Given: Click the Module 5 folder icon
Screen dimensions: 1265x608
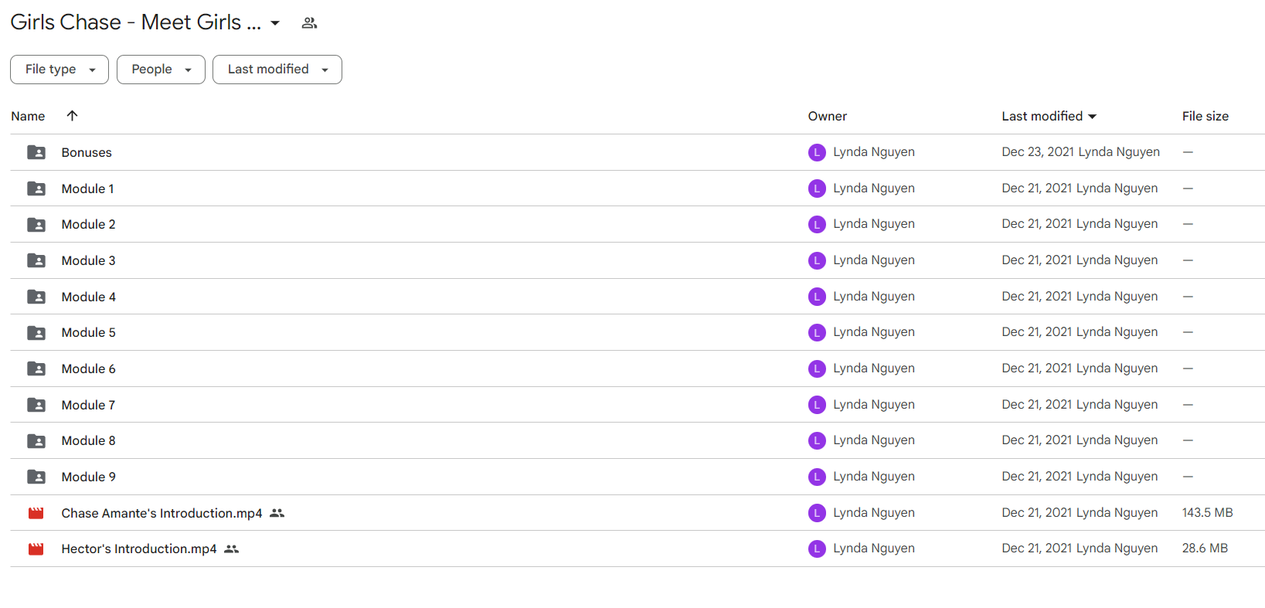Looking at the screenshot, I should pyautogui.click(x=36, y=332).
